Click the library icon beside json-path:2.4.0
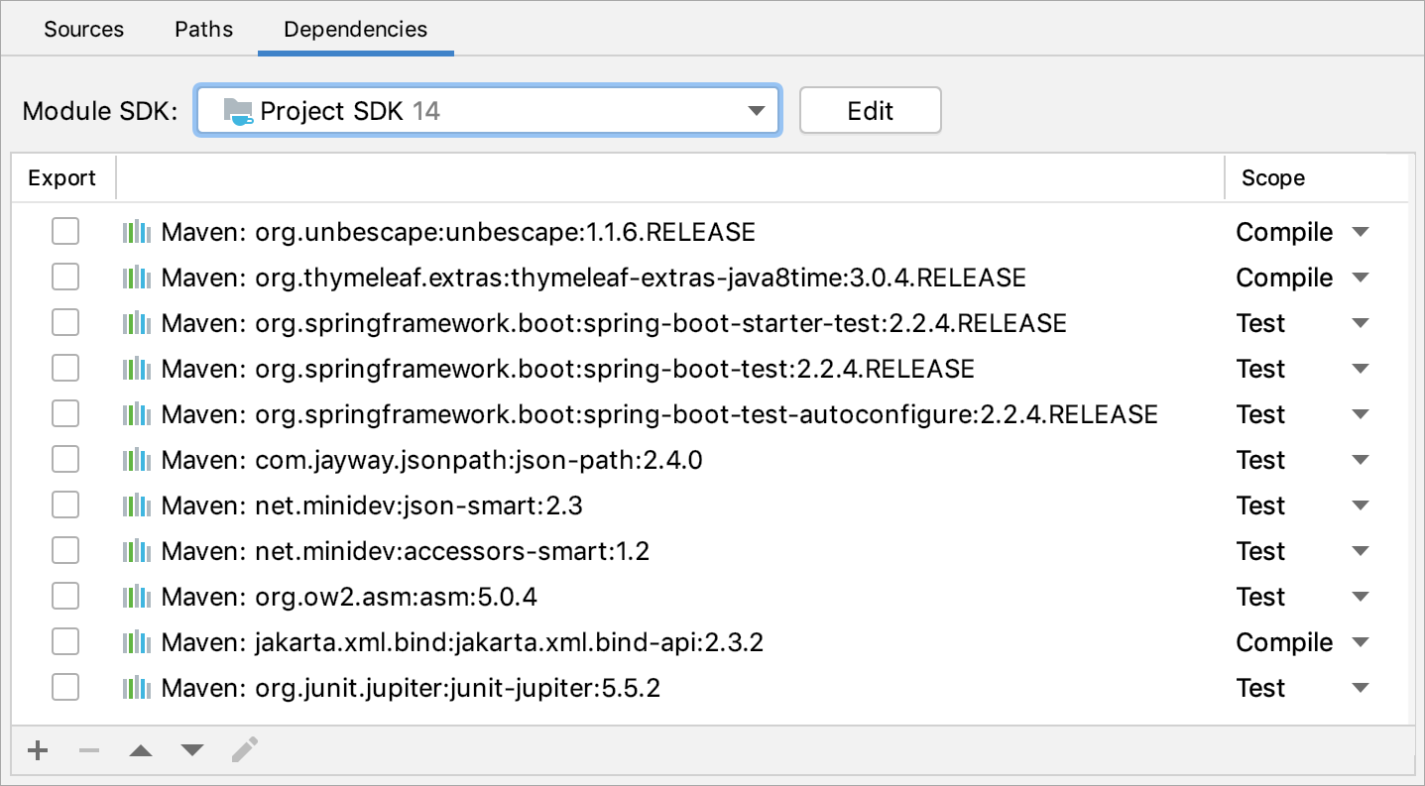 point(137,460)
